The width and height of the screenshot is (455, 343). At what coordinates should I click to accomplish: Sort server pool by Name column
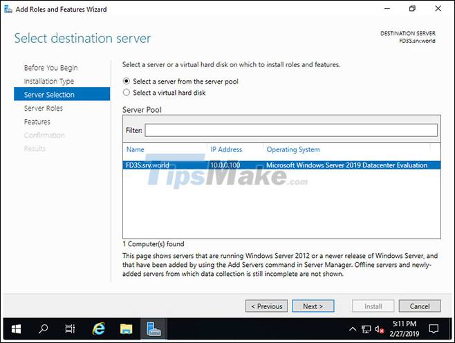[136, 149]
